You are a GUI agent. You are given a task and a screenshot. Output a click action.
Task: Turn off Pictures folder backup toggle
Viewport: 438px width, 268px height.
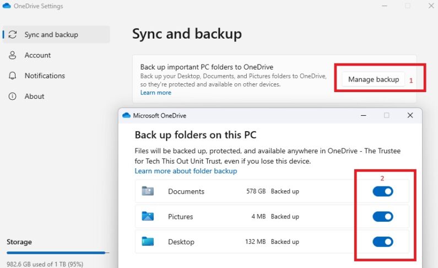click(383, 217)
